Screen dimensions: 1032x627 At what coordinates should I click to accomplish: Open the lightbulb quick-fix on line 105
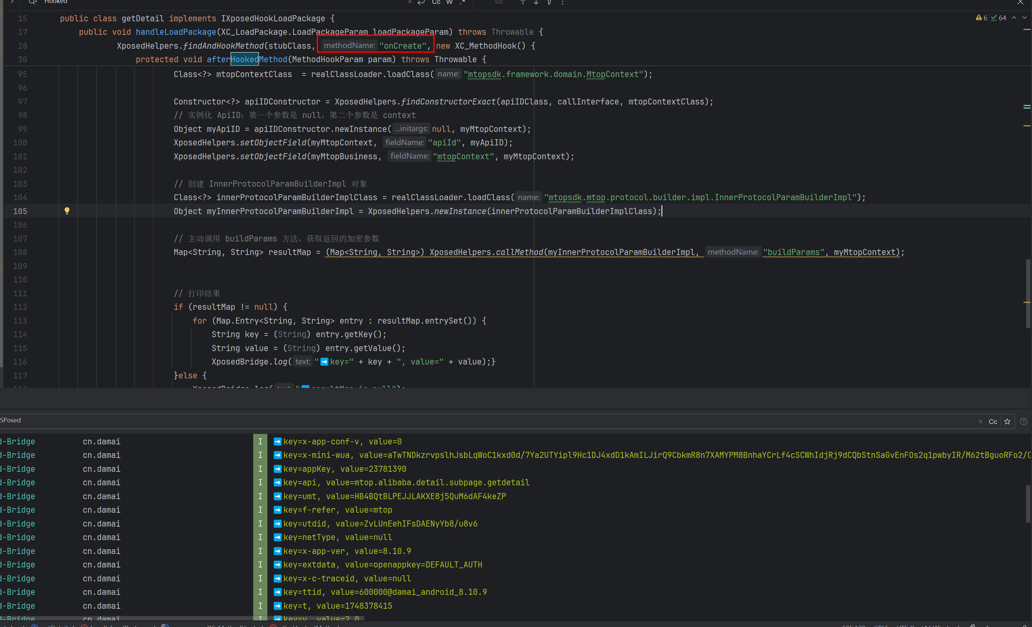point(67,211)
